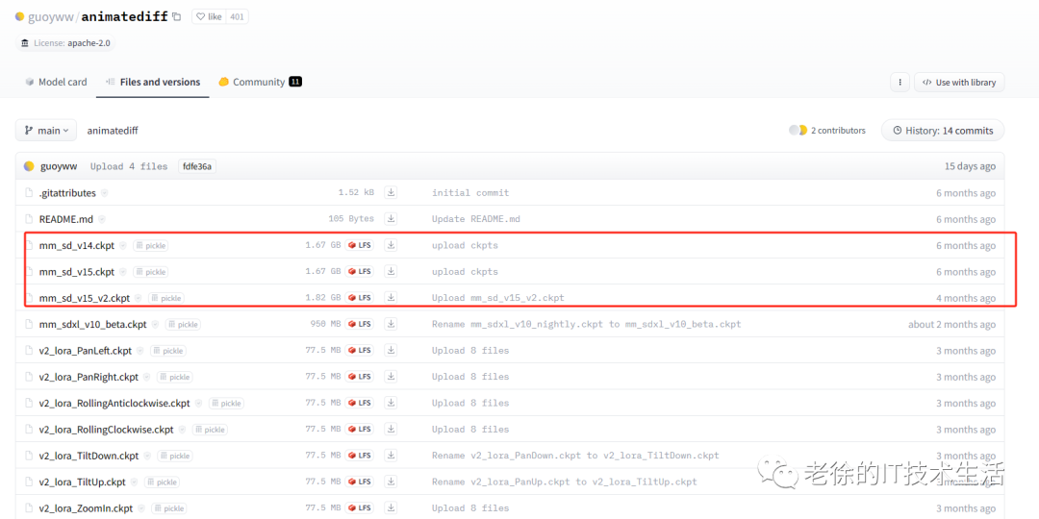This screenshot has height=519, width=1039.
Task: Click LFS badge on mm_sd_v14.ckpt row
Action: pyautogui.click(x=359, y=246)
